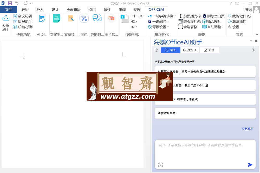
Task: Click 前面插光标 insert cursor before
Action: [x=190, y=16]
